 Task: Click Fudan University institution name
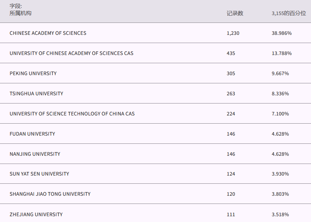(x=32, y=134)
